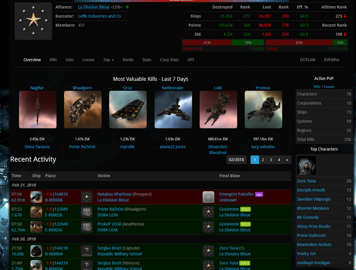Open Savotien Valpurgis character link

point(314,199)
